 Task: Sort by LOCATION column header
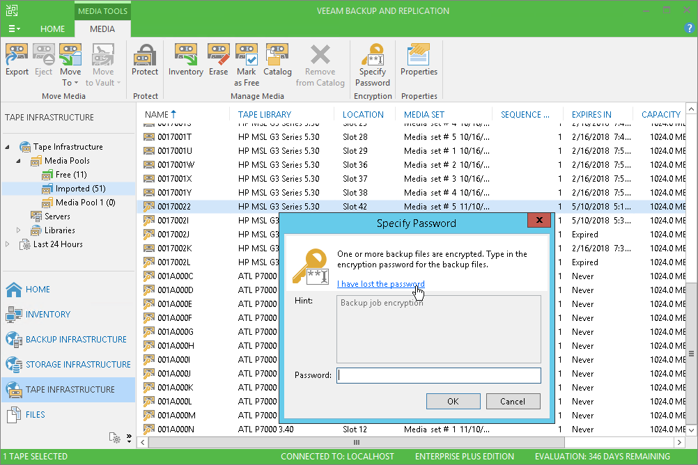363,114
